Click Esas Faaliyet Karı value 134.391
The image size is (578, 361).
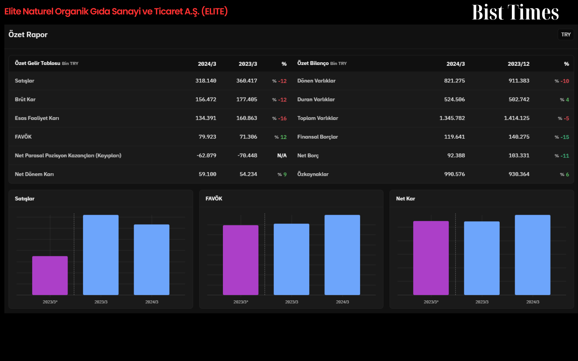[206, 118]
